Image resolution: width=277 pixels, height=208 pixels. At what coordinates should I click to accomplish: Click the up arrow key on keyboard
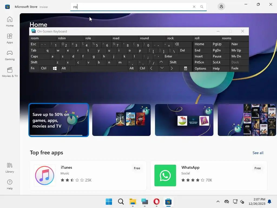161,62
